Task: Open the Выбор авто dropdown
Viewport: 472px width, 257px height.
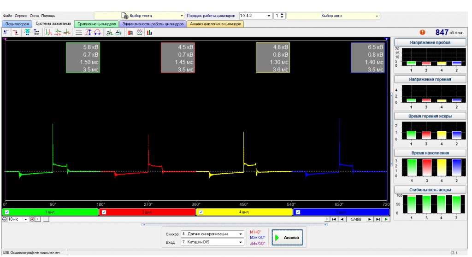Action: 333,16
